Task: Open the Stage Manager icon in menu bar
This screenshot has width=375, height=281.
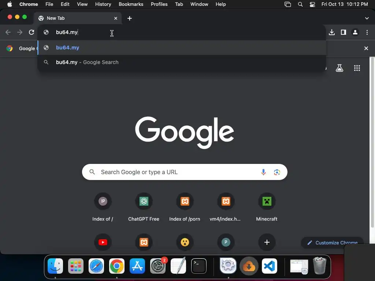Action: (287, 4)
